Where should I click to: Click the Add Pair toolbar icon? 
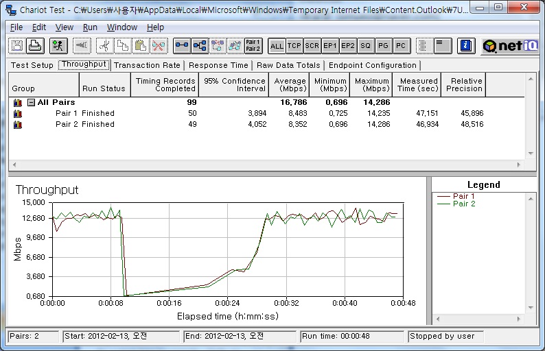[x=182, y=46]
